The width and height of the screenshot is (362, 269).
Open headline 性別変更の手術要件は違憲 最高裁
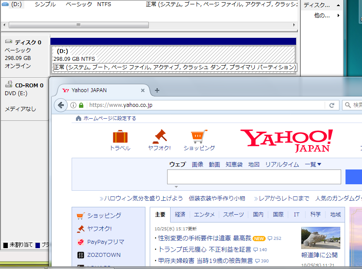pyautogui.click(x=204, y=238)
